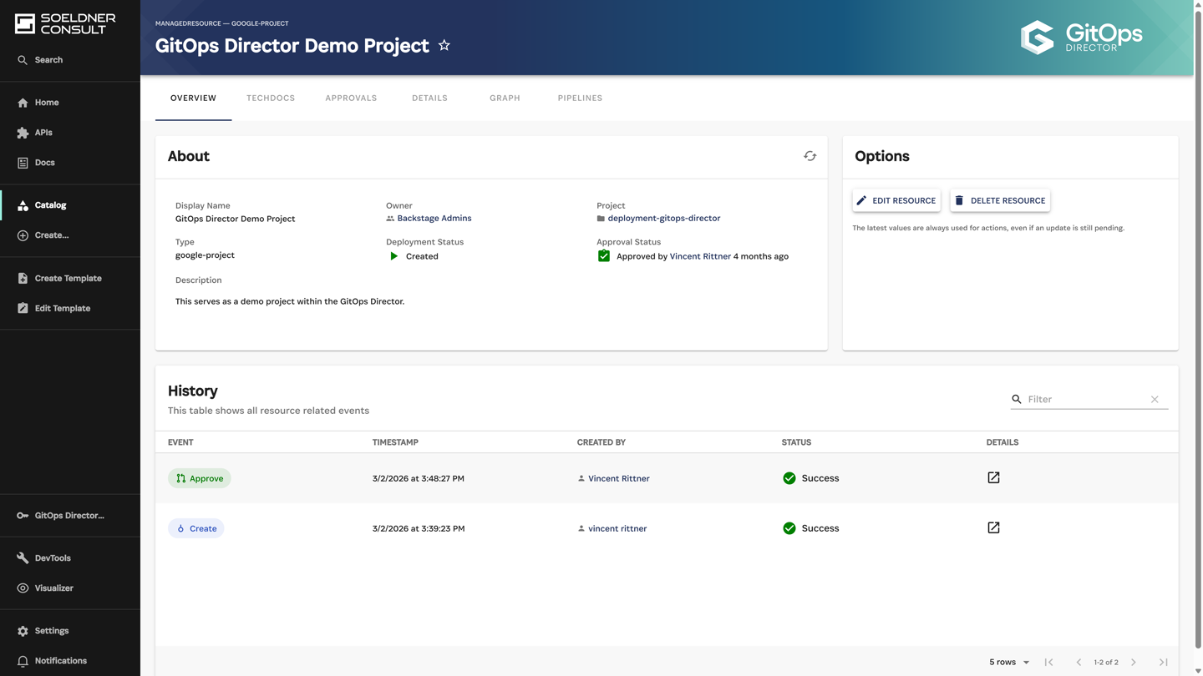Image resolution: width=1203 pixels, height=676 pixels.
Task: Open details for the Create event
Action: (993, 527)
